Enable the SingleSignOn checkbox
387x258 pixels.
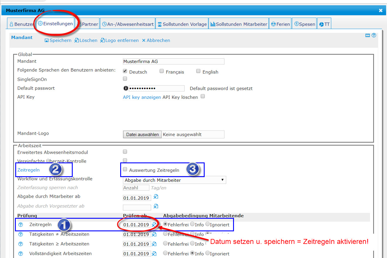125,79
